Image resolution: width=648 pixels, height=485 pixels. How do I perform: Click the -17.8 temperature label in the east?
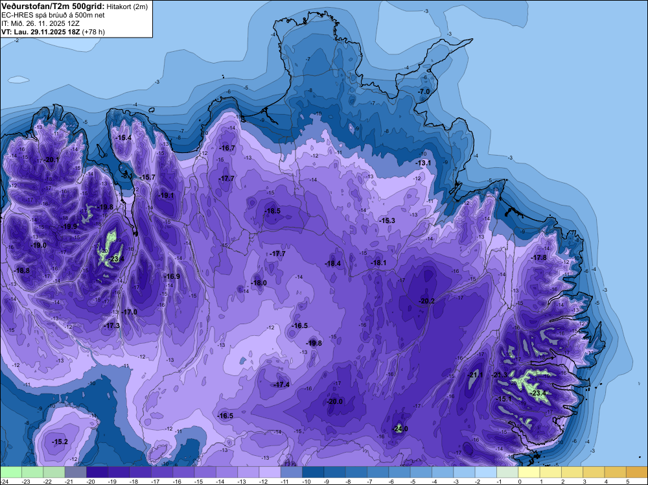539,257
